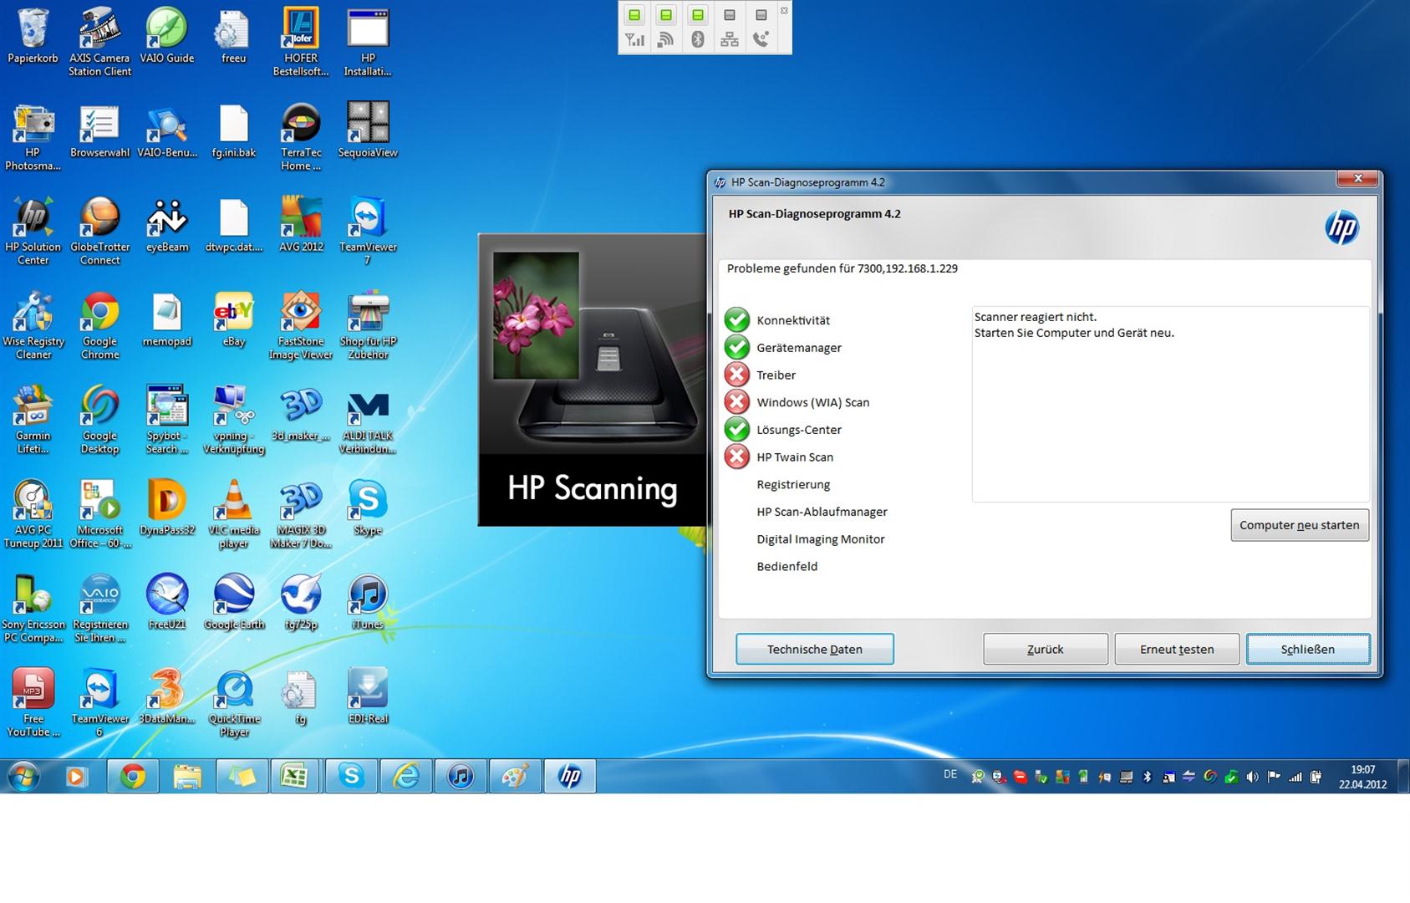The width and height of the screenshot is (1410, 903).
Task: Go back with the Zurück button
Action: [1045, 649]
